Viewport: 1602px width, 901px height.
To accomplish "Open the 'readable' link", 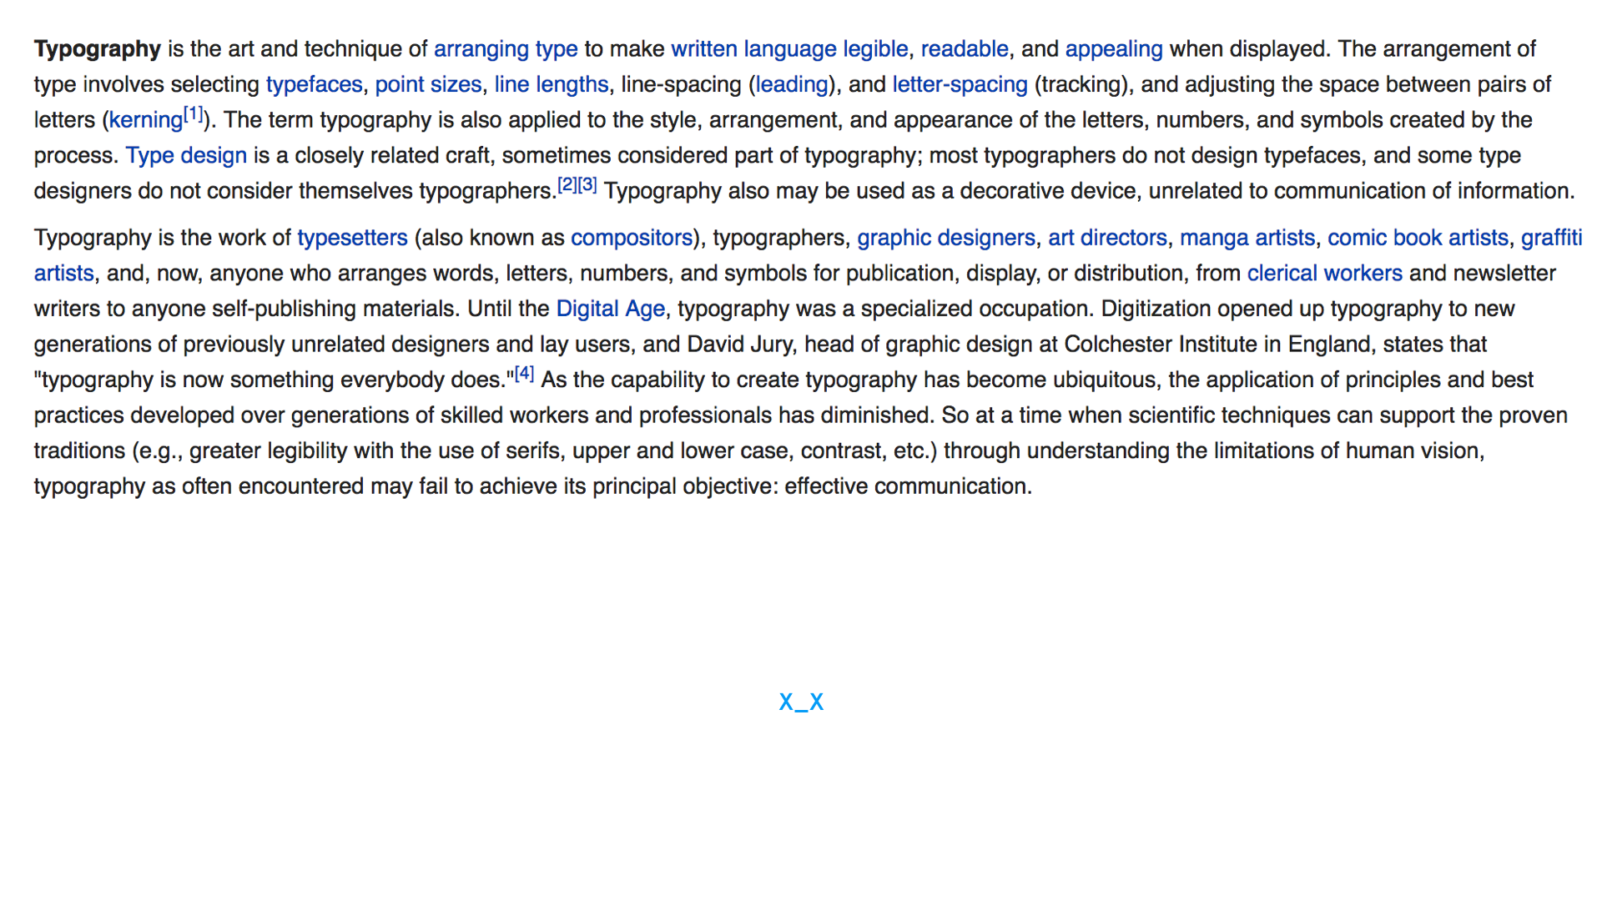I will pos(964,49).
